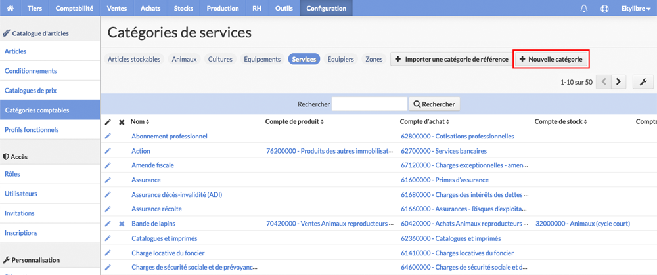Switch to Équipiers filter
This screenshot has width=657, height=275.
click(340, 60)
